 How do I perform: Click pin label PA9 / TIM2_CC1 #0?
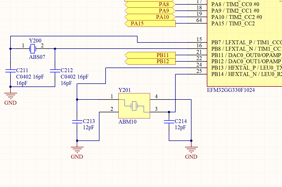[235, 11]
